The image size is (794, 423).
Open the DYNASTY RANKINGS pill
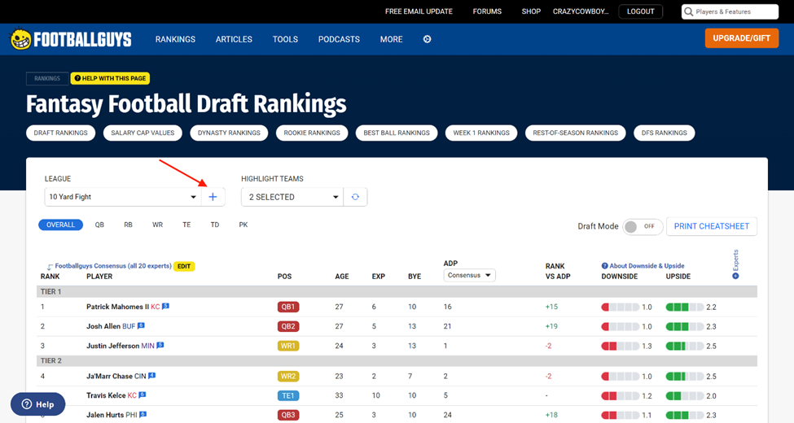(229, 133)
